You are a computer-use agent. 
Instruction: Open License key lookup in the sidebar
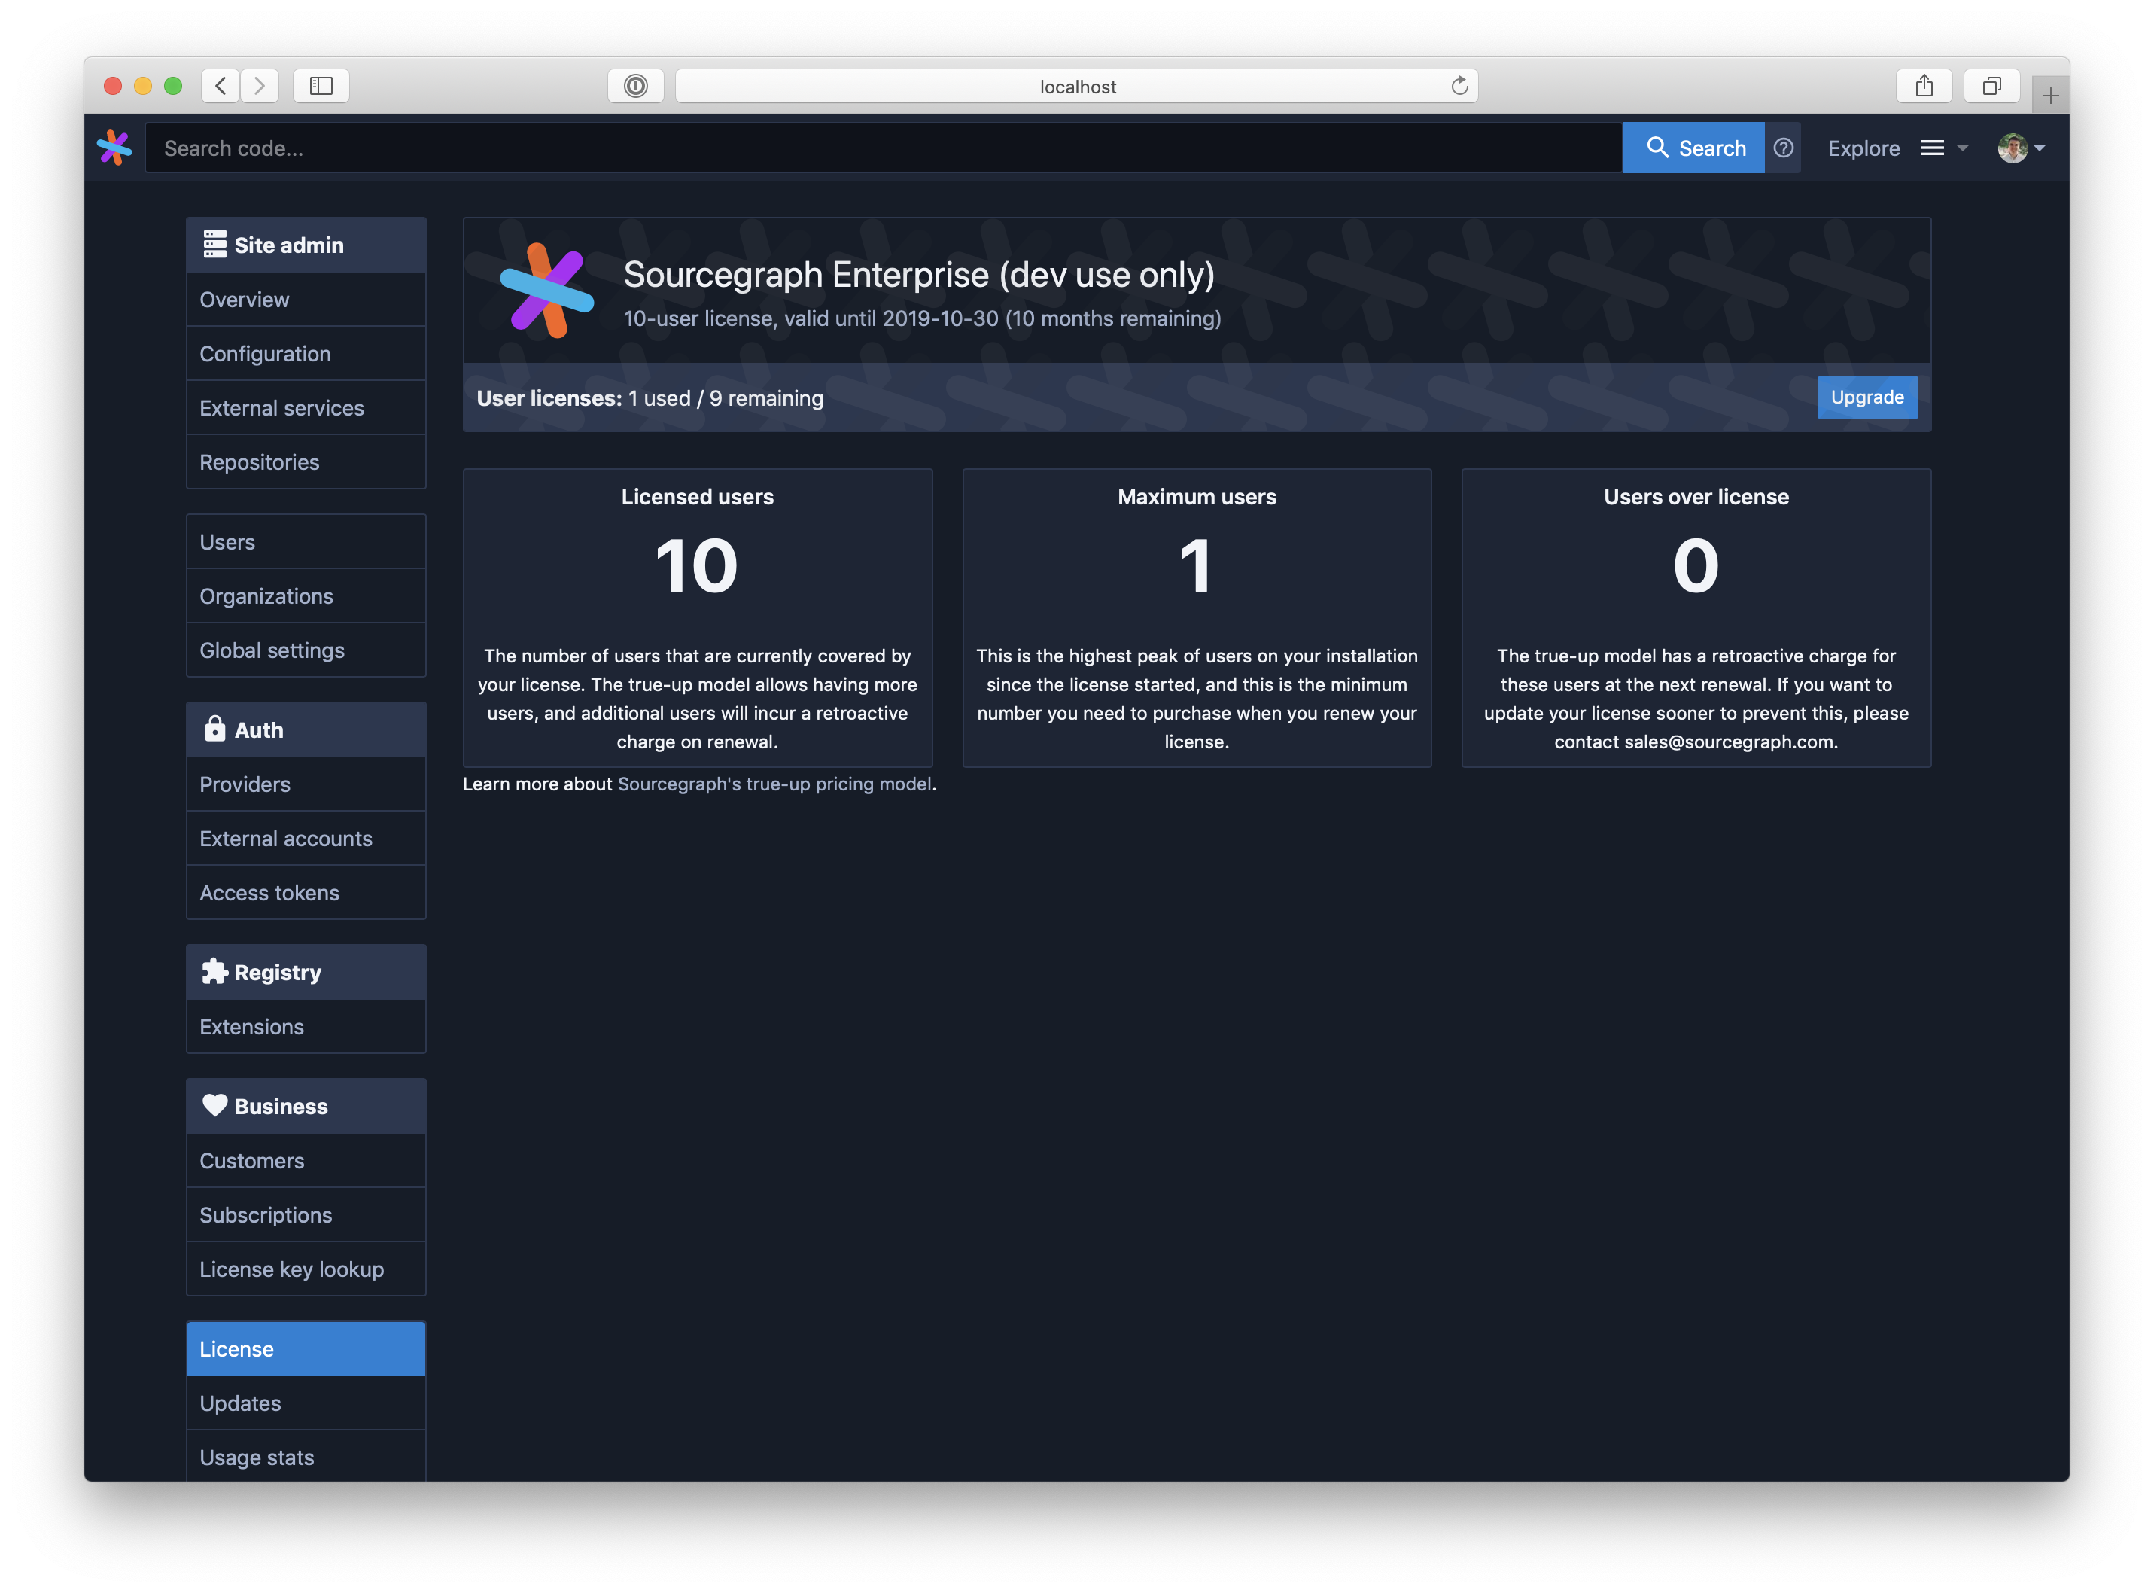pos(306,1268)
